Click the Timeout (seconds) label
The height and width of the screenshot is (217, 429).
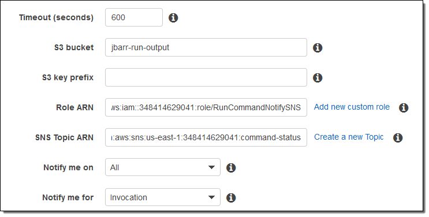pos(57,17)
